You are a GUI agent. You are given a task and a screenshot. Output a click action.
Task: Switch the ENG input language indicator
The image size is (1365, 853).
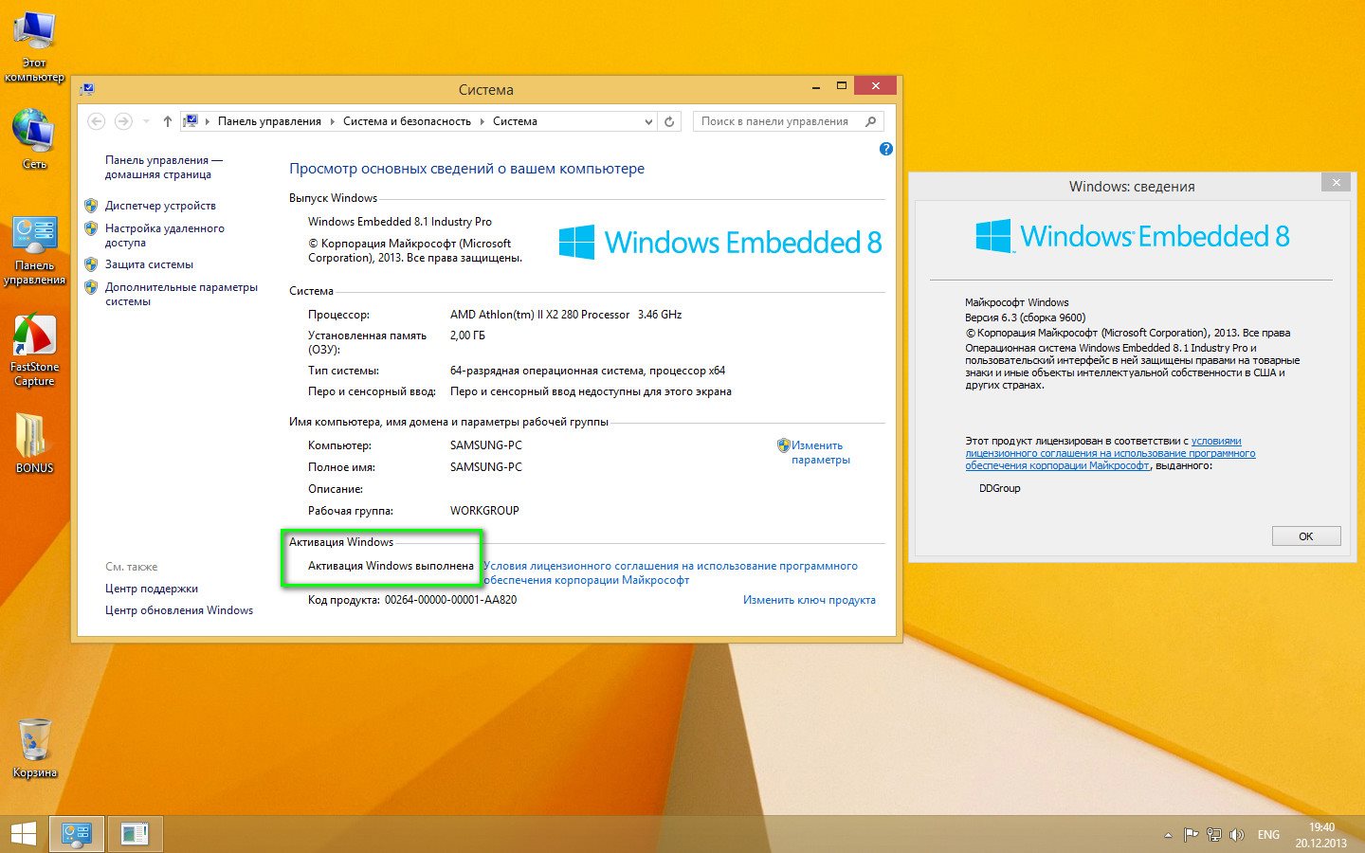pyautogui.click(x=1268, y=835)
